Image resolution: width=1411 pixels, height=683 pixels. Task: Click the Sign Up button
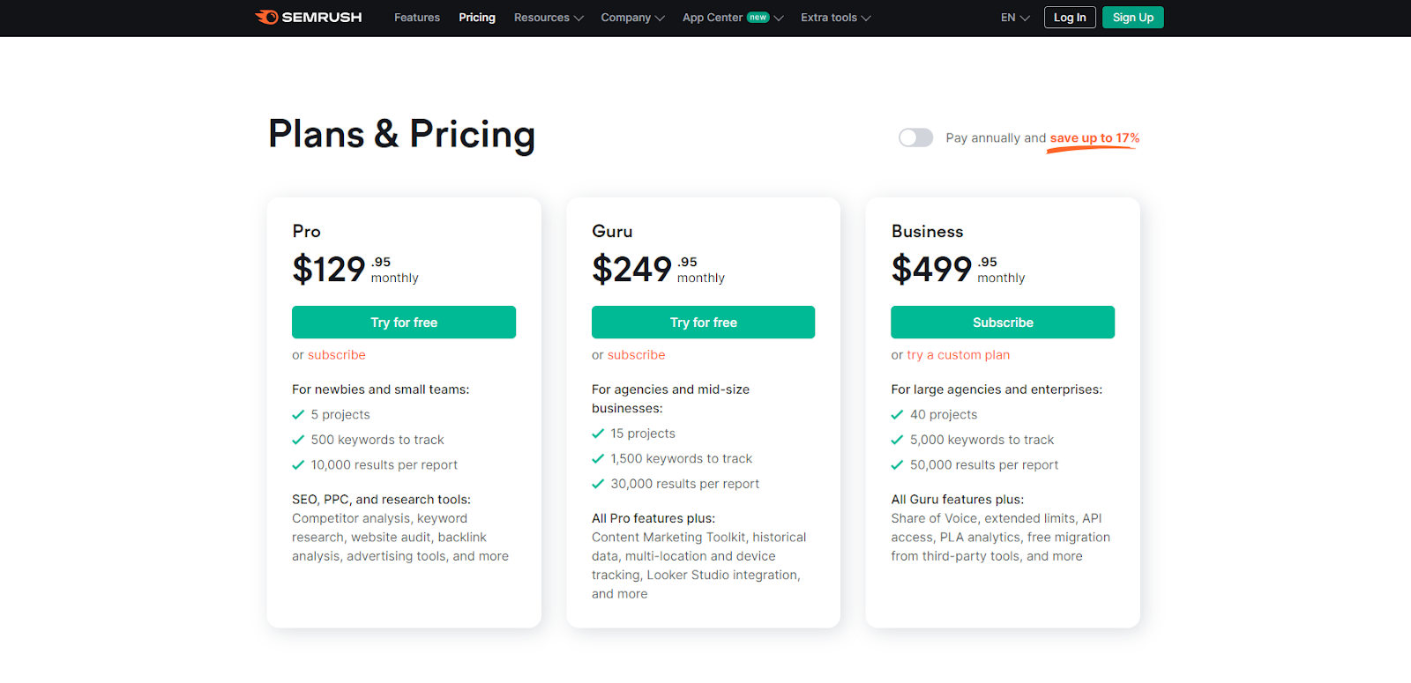(1133, 18)
